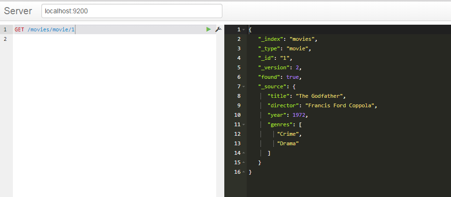Collapse the genres array fold arrow
Viewport: 451px width, 197px height.
tap(244, 124)
